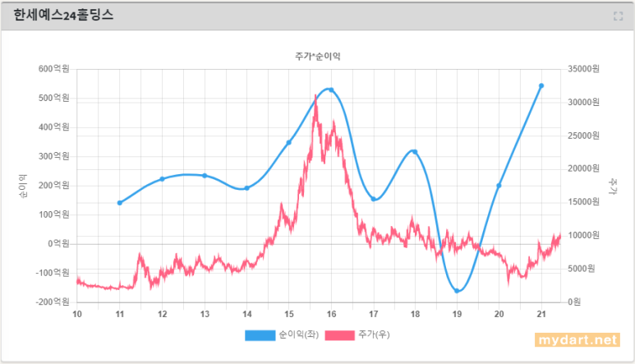Click the 한세예스24홀딩스 panel title
The width and height of the screenshot is (635, 364).
tap(63, 15)
